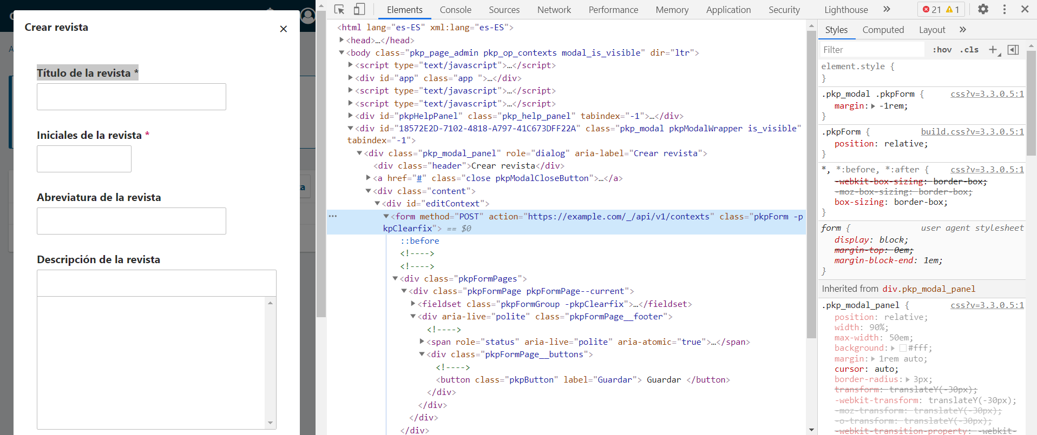The height and width of the screenshot is (435, 1037).
Task: Show more DevTools tabs chevron
Action: pos(887,9)
